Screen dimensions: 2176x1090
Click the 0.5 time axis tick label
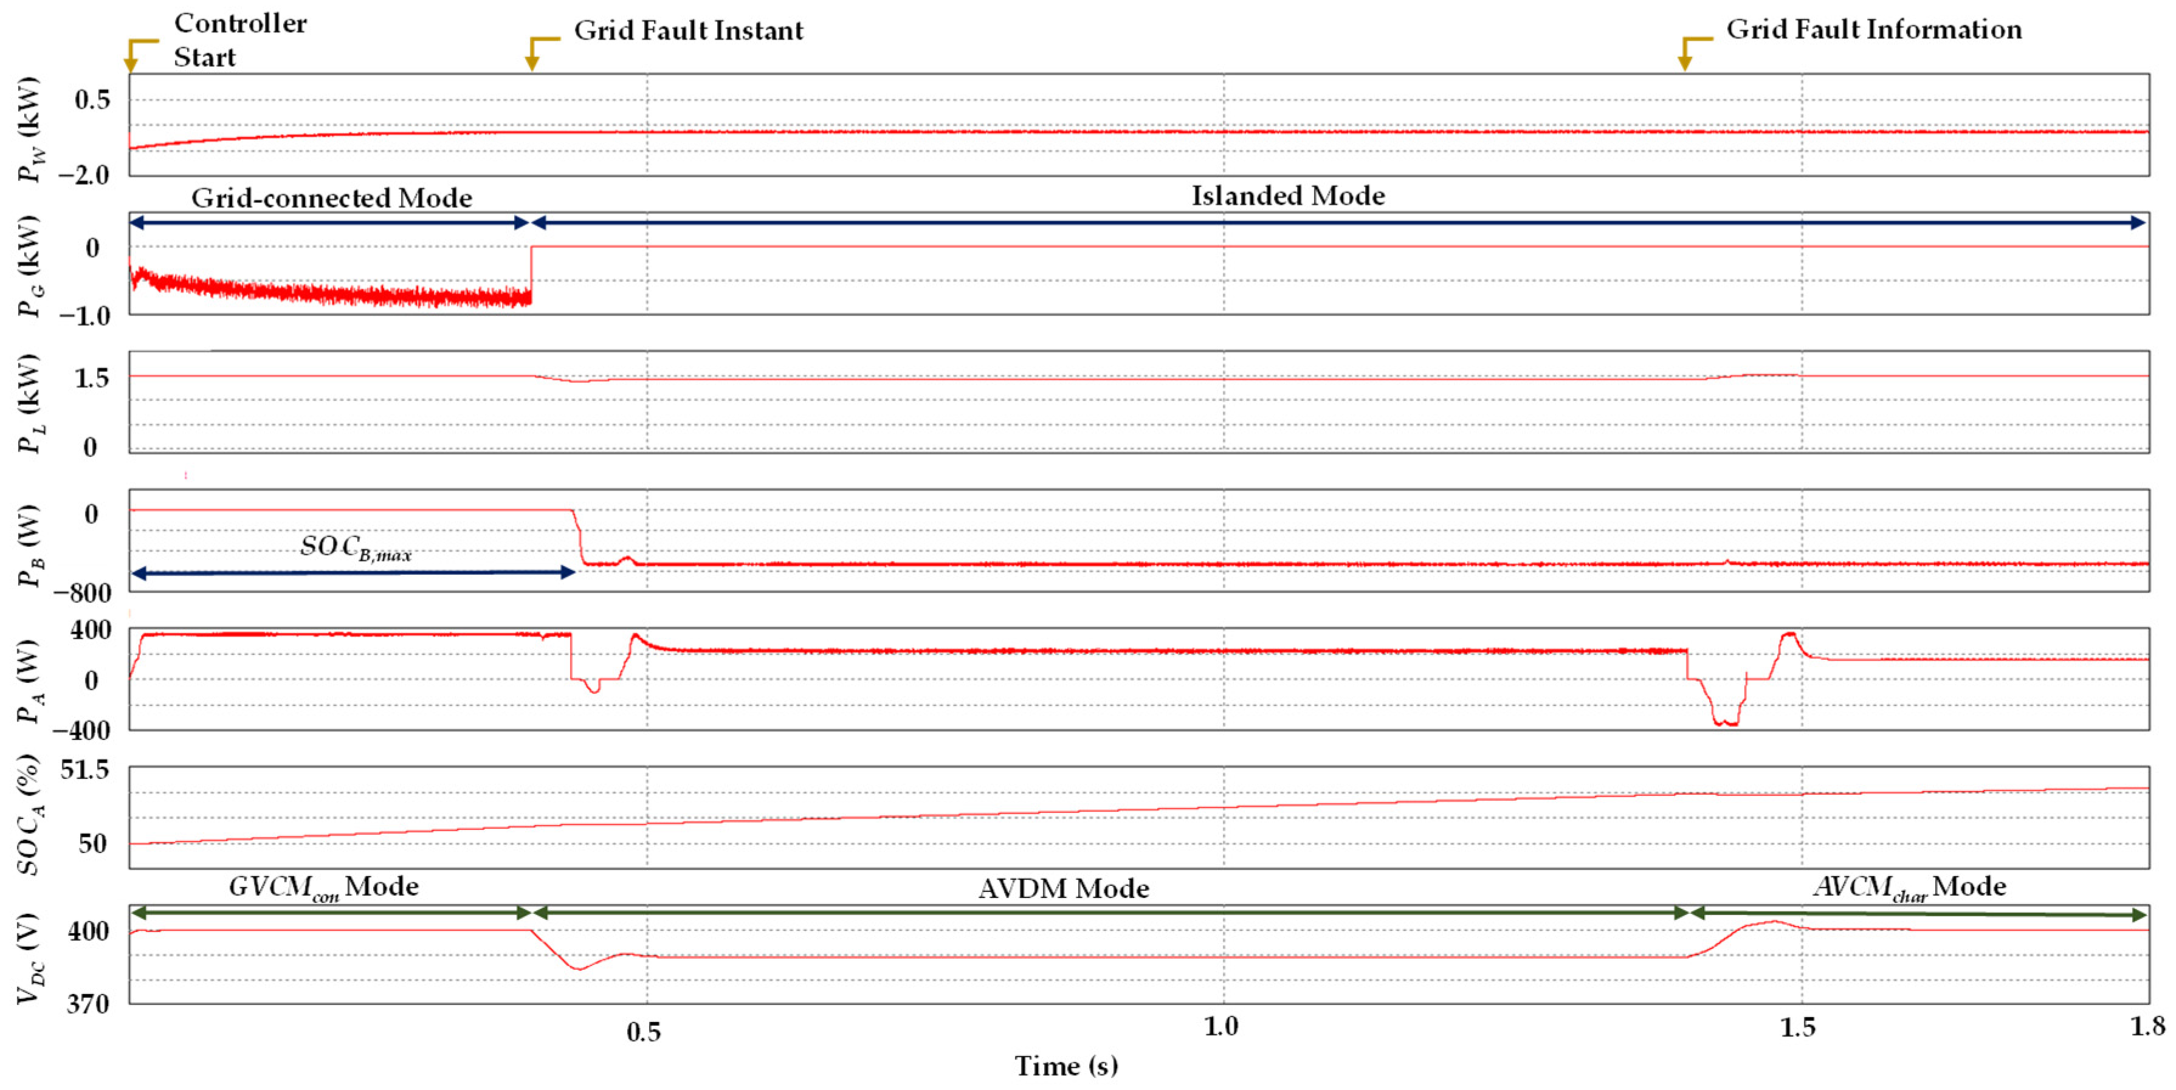(x=644, y=1032)
